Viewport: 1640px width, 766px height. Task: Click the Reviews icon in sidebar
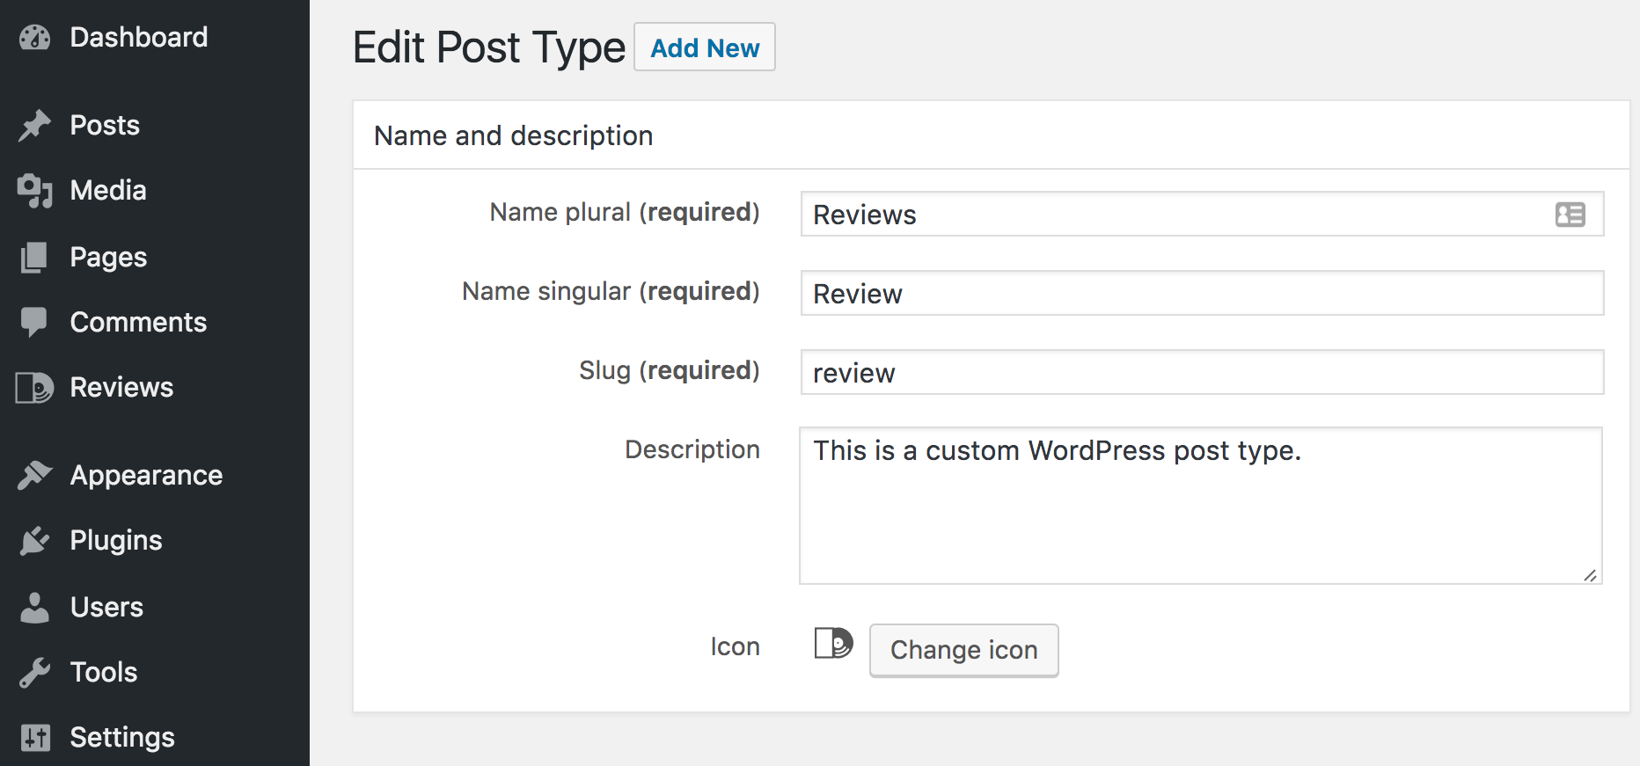tap(35, 388)
